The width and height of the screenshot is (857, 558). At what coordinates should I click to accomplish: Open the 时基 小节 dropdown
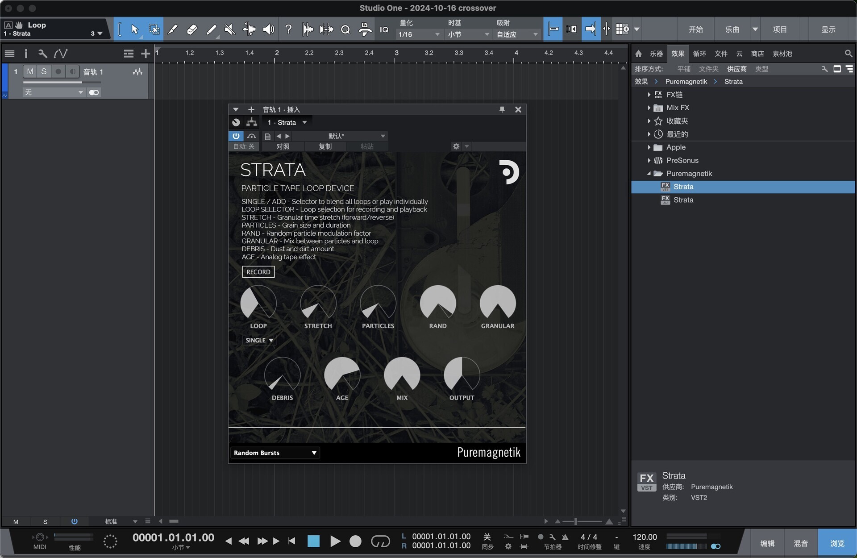[x=468, y=34]
